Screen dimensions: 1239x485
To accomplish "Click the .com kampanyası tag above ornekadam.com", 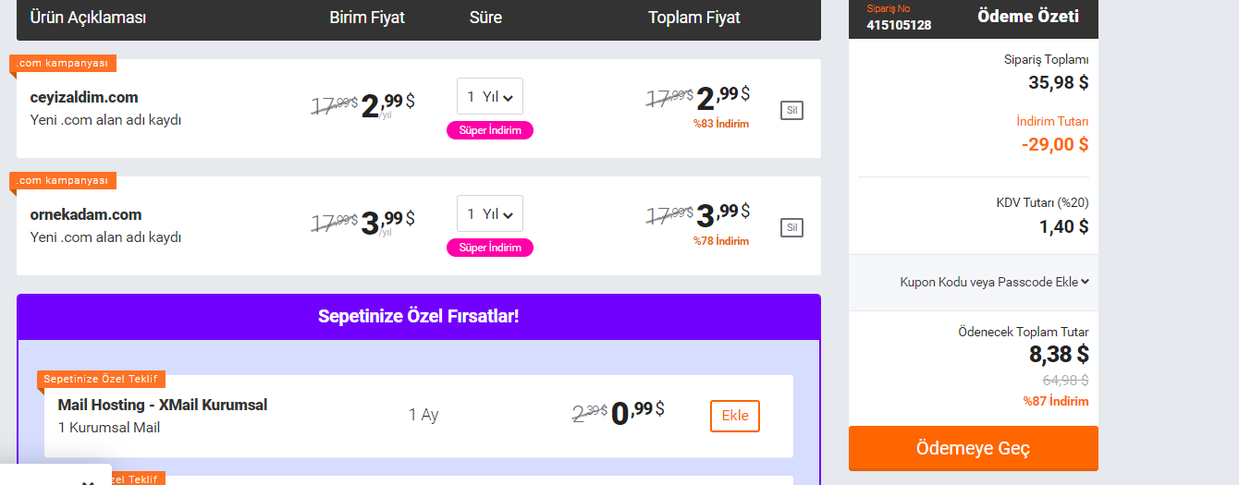I will [63, 180].
